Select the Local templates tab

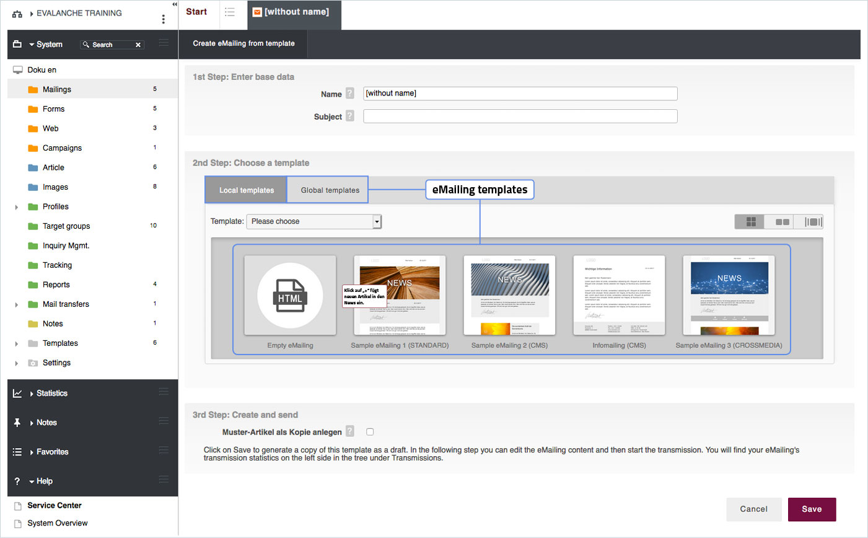click(x=246, y=190)
